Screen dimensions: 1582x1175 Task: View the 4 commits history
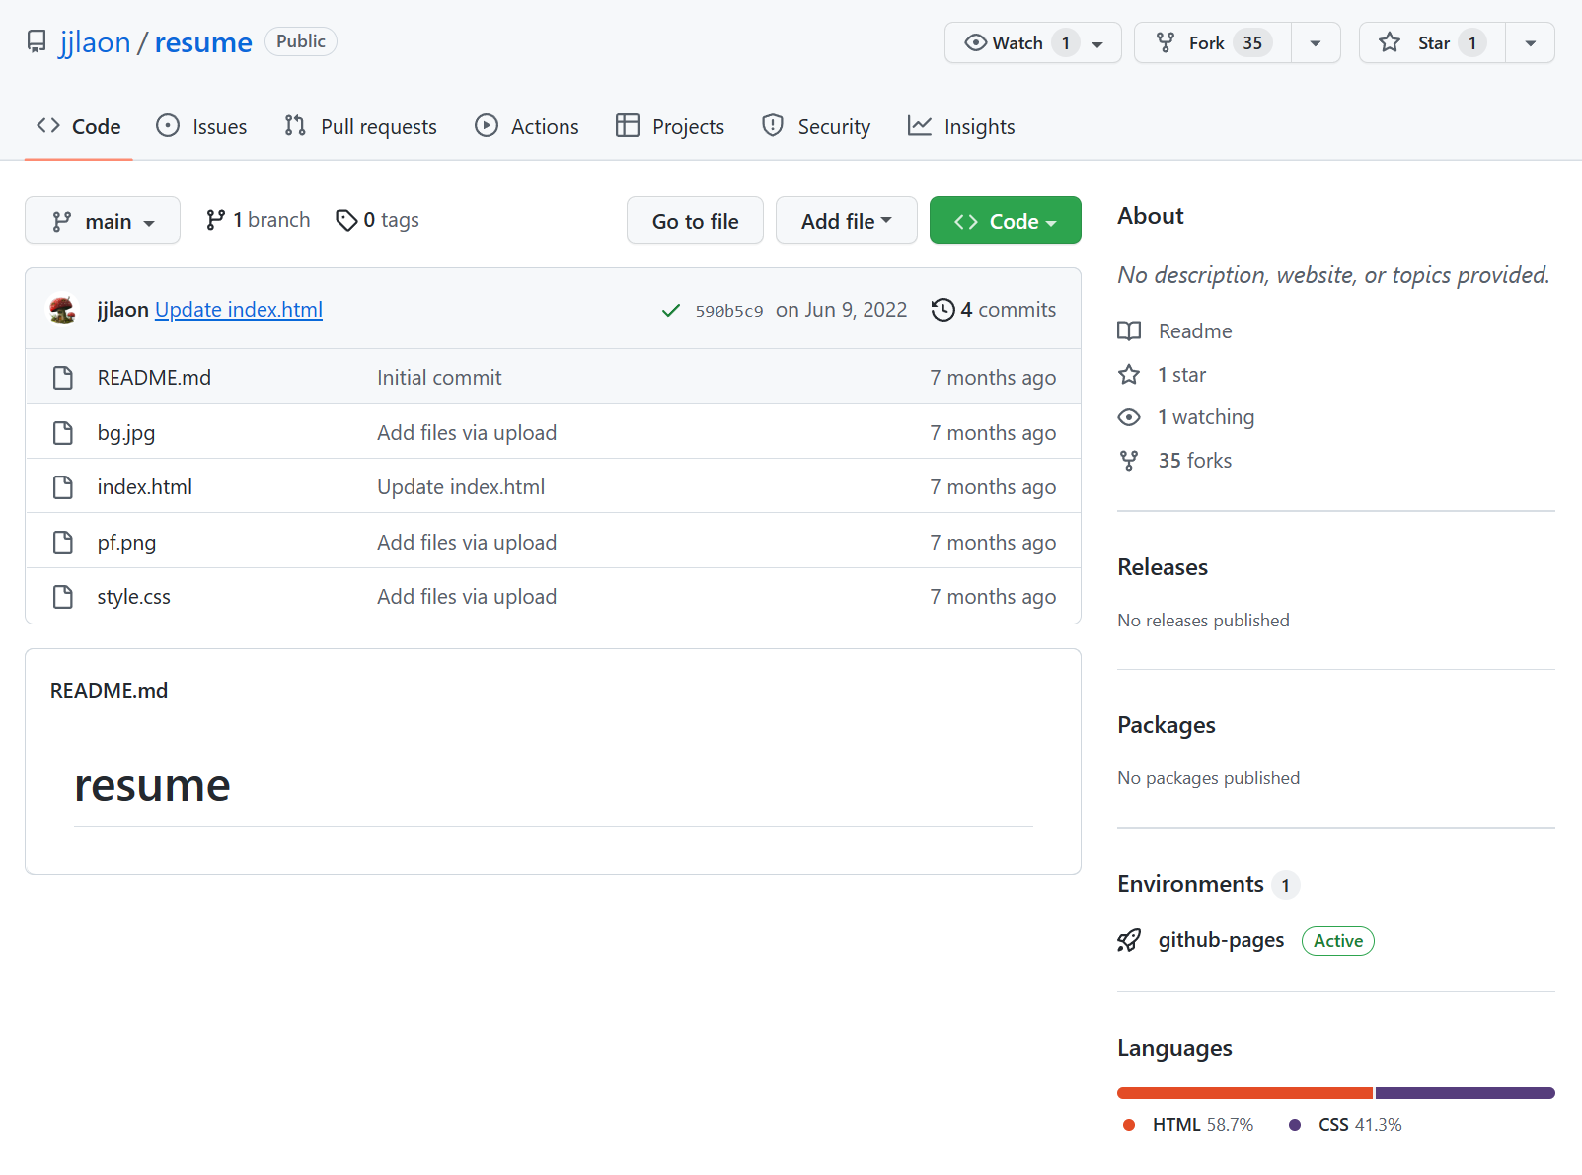click(994, 310)
